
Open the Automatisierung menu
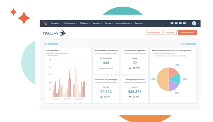(124, 23)
